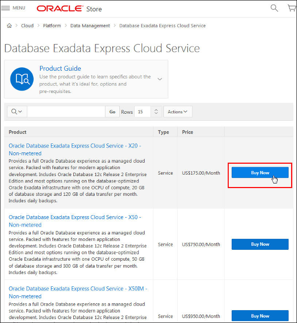Screen dimensions: 297x323
Task: Focus the report search text field
Action: click(x=66, y=112)
